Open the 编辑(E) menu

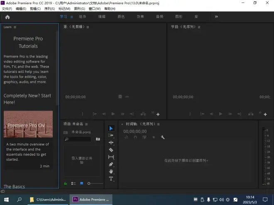coord(21,9)
